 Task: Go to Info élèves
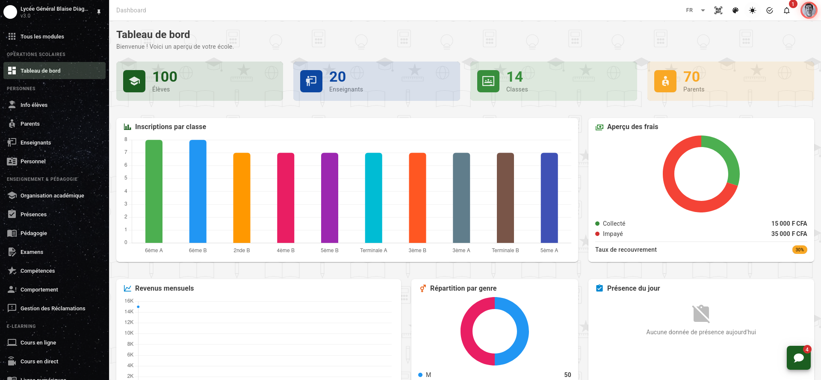click(x=54, y=105)
